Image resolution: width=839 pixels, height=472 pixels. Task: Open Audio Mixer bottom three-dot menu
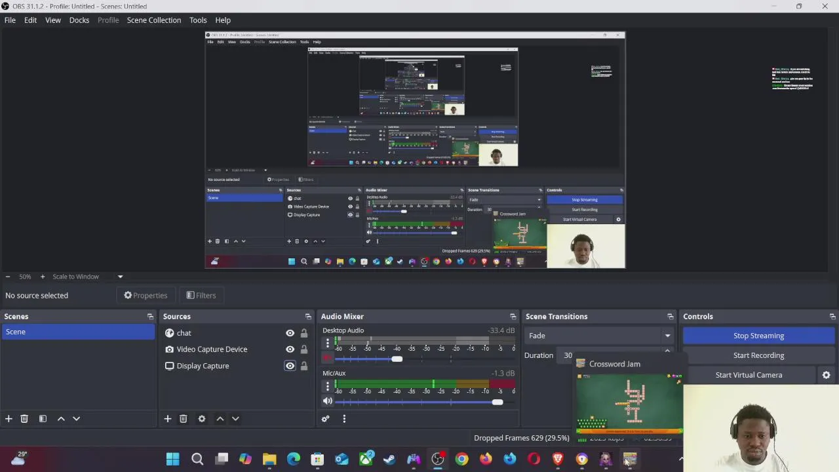344,418
